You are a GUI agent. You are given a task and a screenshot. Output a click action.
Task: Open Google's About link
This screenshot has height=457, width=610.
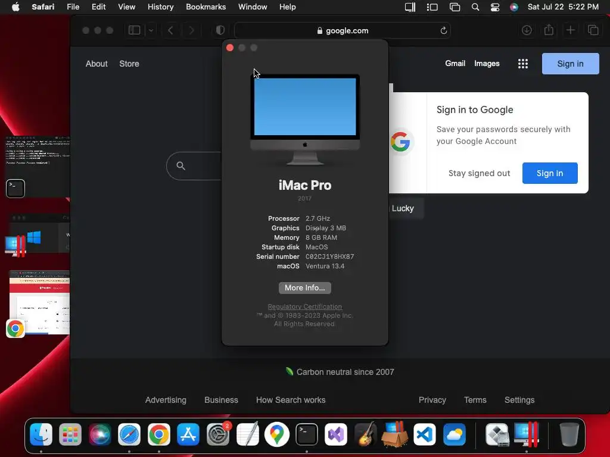click(x=97, y=64)
